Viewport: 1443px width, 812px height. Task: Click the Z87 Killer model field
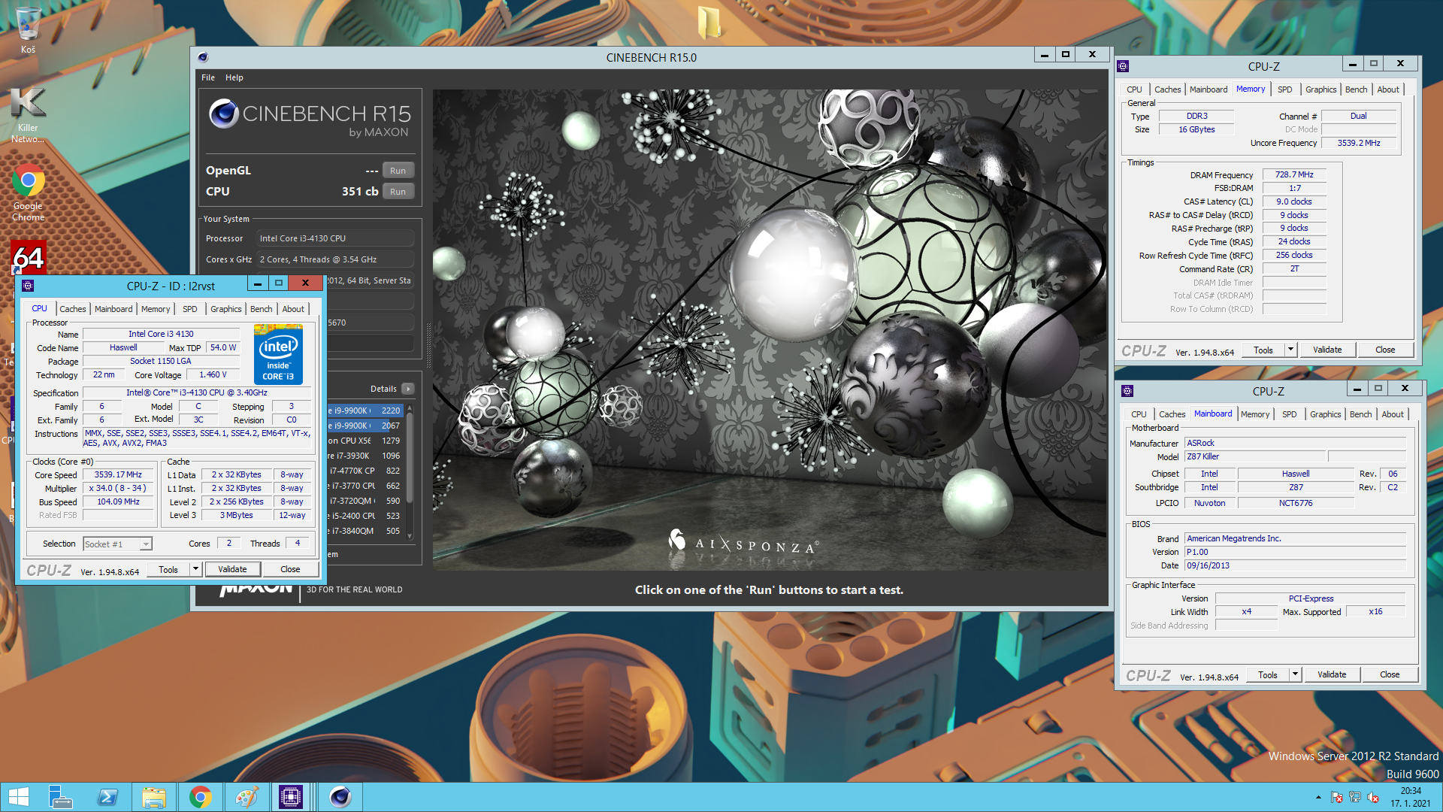(1255, 456)
